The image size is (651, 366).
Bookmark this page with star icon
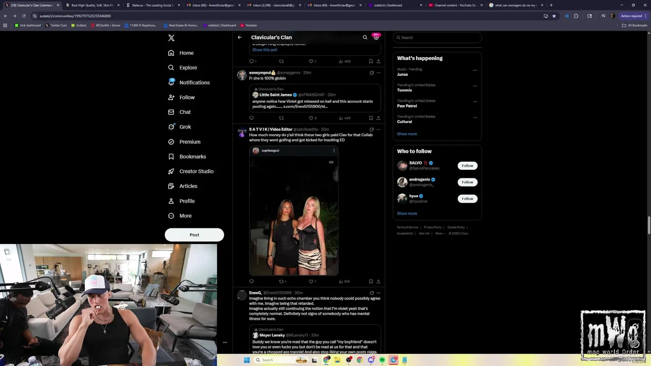click(x=554, y=16)
